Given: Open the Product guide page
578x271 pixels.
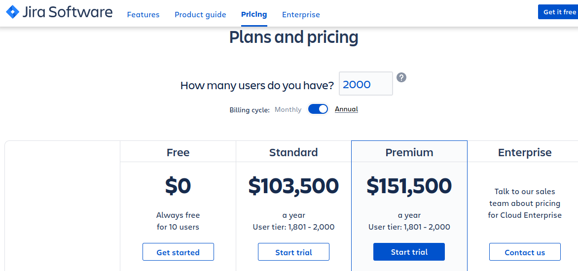Looking at the screenshot, I should 200,15.
